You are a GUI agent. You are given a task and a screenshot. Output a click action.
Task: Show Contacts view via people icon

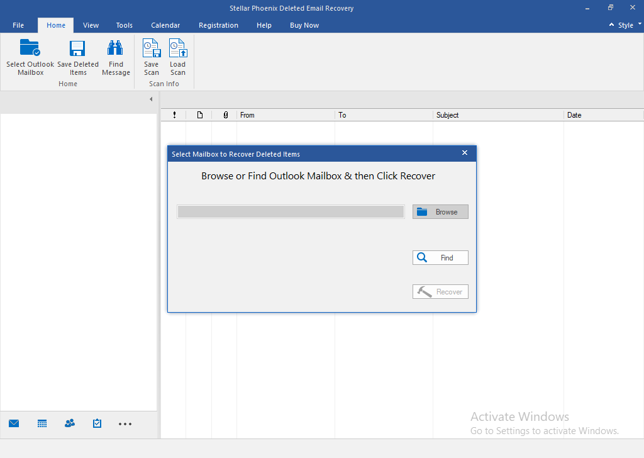pos(70,423)
